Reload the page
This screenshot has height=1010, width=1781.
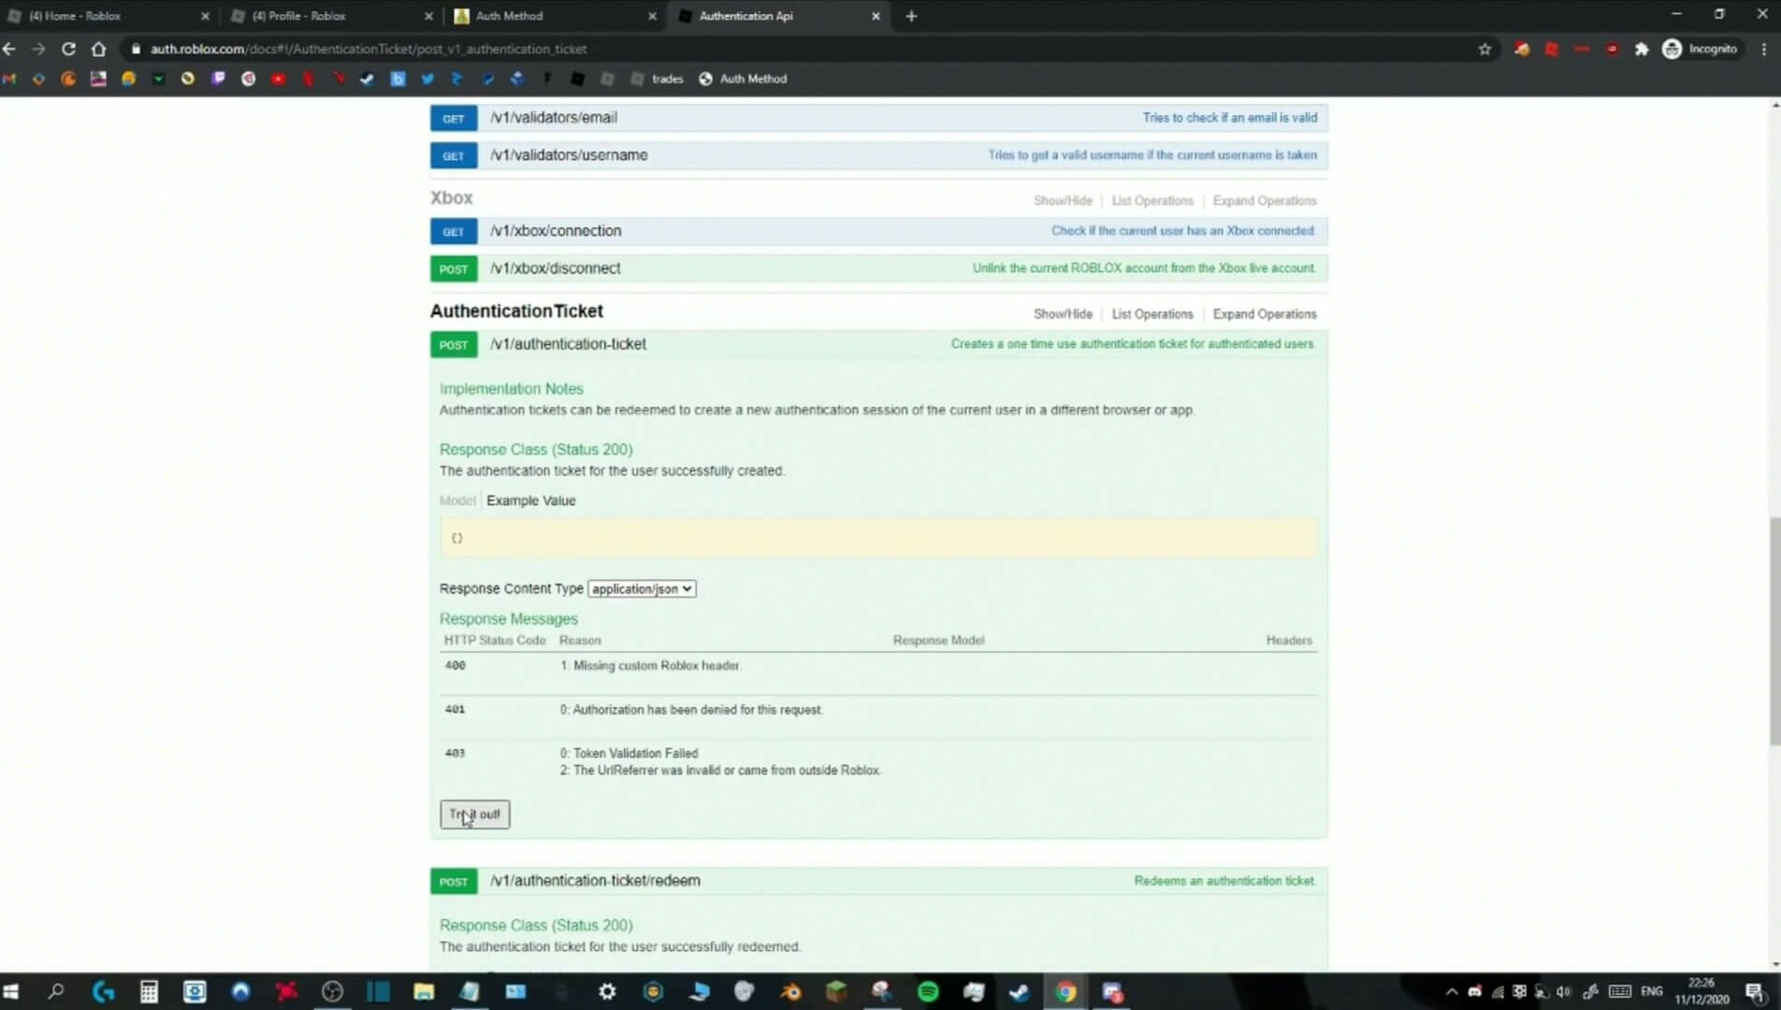coord(68,49)
